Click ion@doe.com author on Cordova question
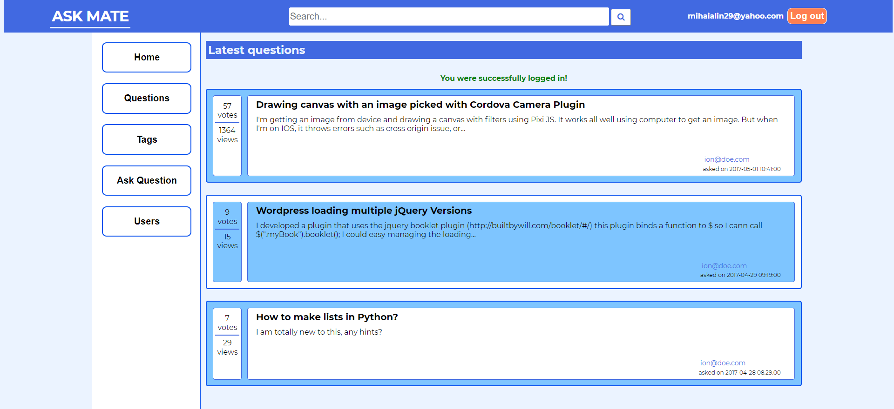 point(726,159)
